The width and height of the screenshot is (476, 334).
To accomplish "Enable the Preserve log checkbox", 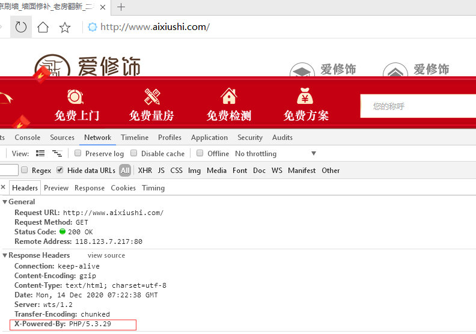I will coord(78,153).
